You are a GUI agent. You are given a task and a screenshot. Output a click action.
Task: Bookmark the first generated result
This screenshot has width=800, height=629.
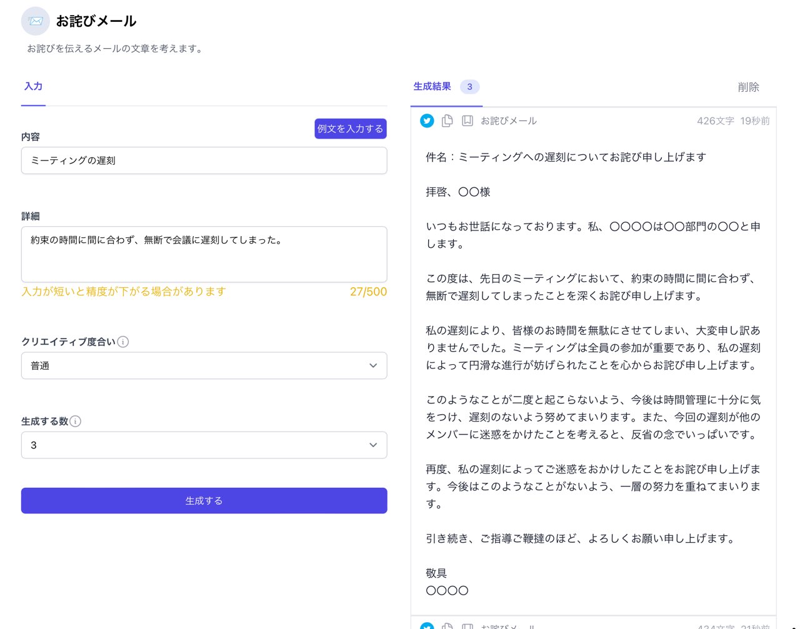click(467, 121)
